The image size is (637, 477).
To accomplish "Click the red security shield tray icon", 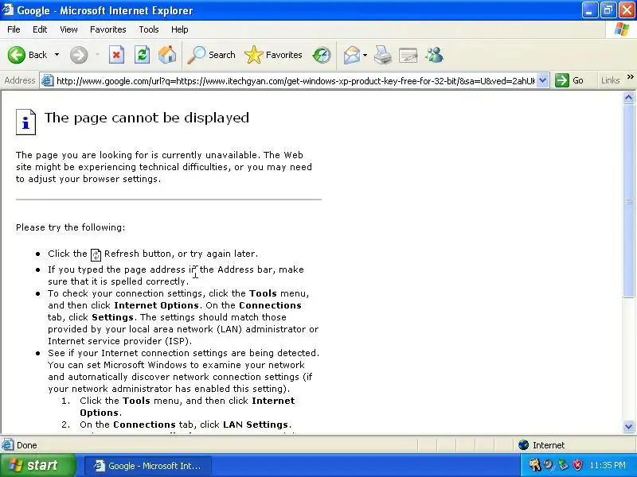I will coord(576,465).
